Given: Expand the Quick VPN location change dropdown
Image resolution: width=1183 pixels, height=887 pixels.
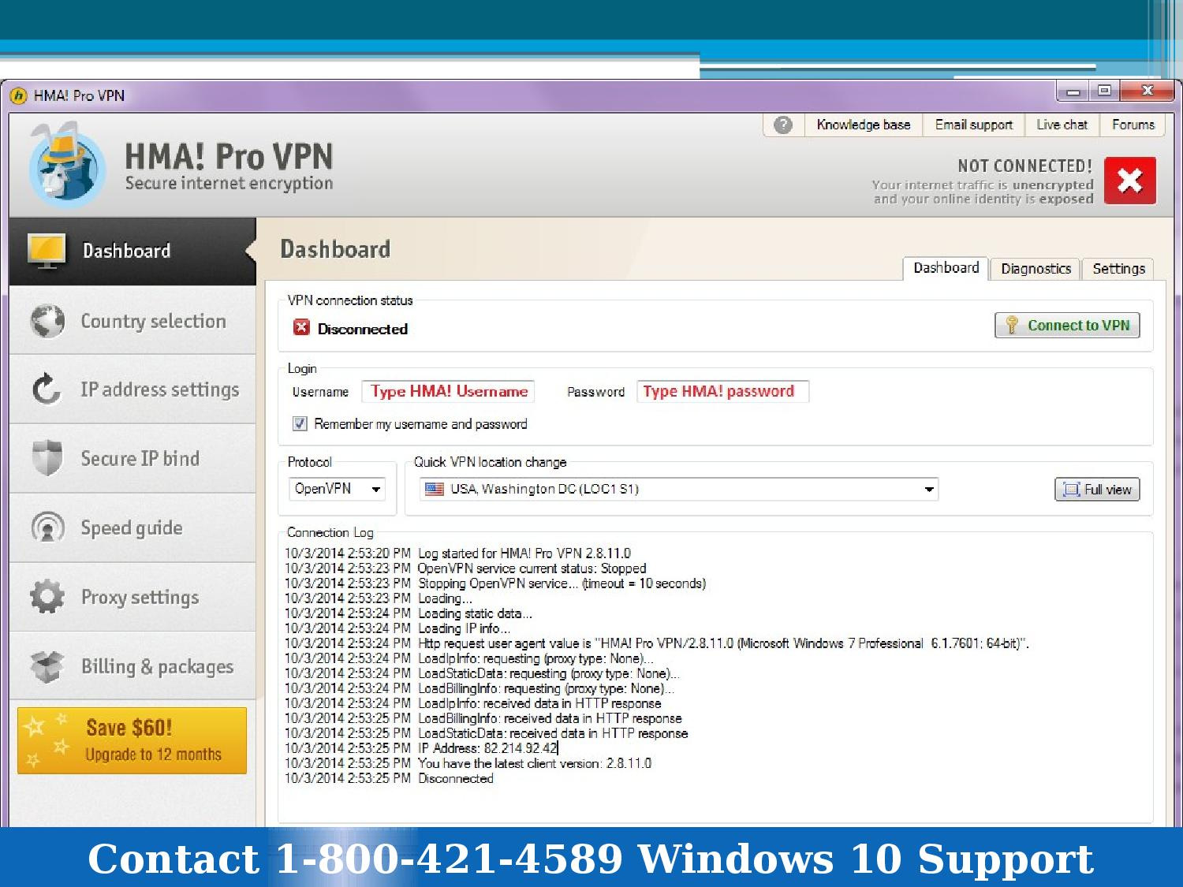Looking at the screenshot, I should (x=679, y=489).
